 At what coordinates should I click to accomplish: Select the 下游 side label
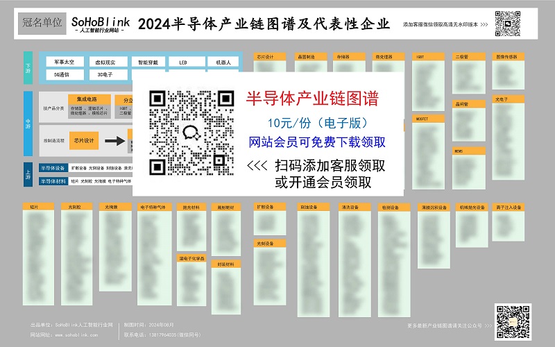pos(28,67)
